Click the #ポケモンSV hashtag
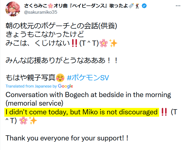 88,78
